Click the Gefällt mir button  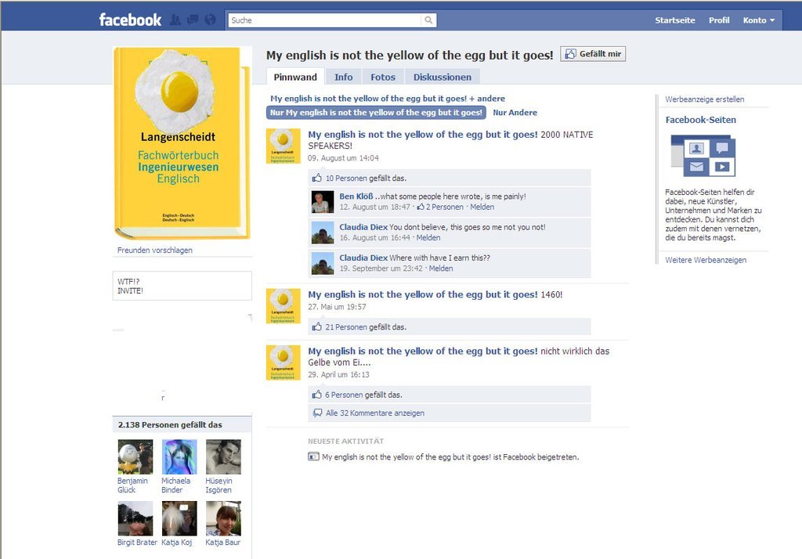click(593, 54)
